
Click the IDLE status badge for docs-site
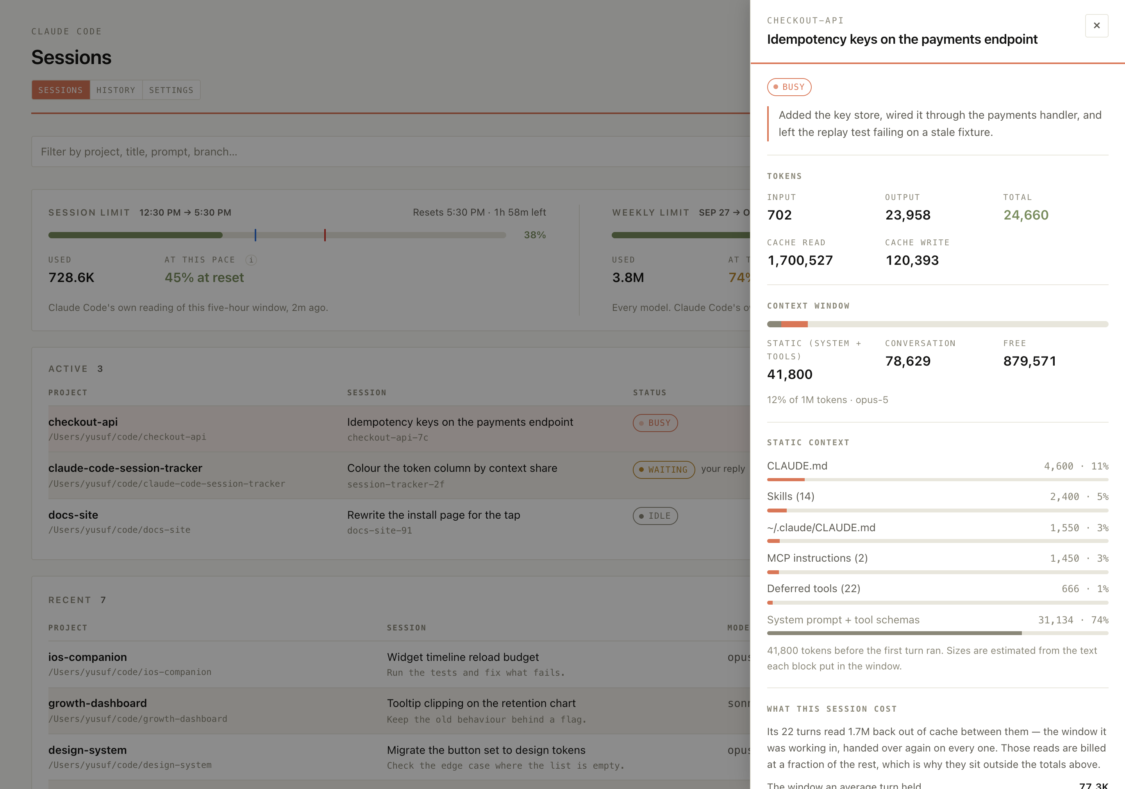pos(655,516)
